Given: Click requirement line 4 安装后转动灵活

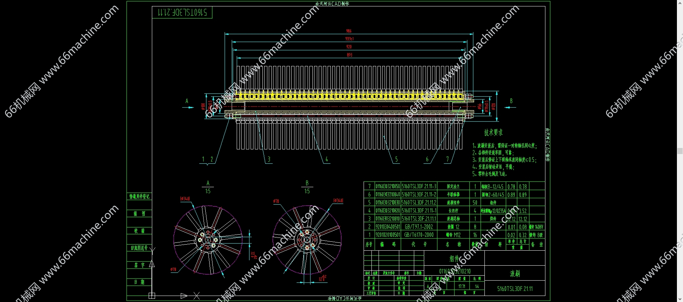Looking at the screenshot, I should (493, 167).
